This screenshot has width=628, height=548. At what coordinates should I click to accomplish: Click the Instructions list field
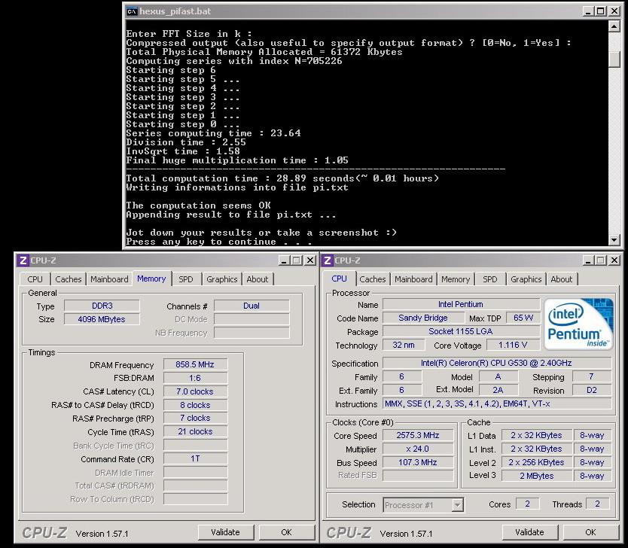[x=497, y=404]
